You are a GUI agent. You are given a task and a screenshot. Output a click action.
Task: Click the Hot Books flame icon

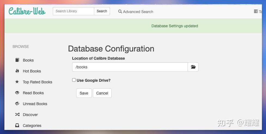[x=17, y=71]
